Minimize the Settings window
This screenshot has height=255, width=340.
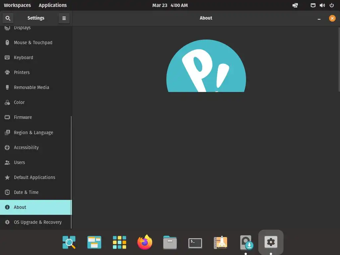click(319, 18)
